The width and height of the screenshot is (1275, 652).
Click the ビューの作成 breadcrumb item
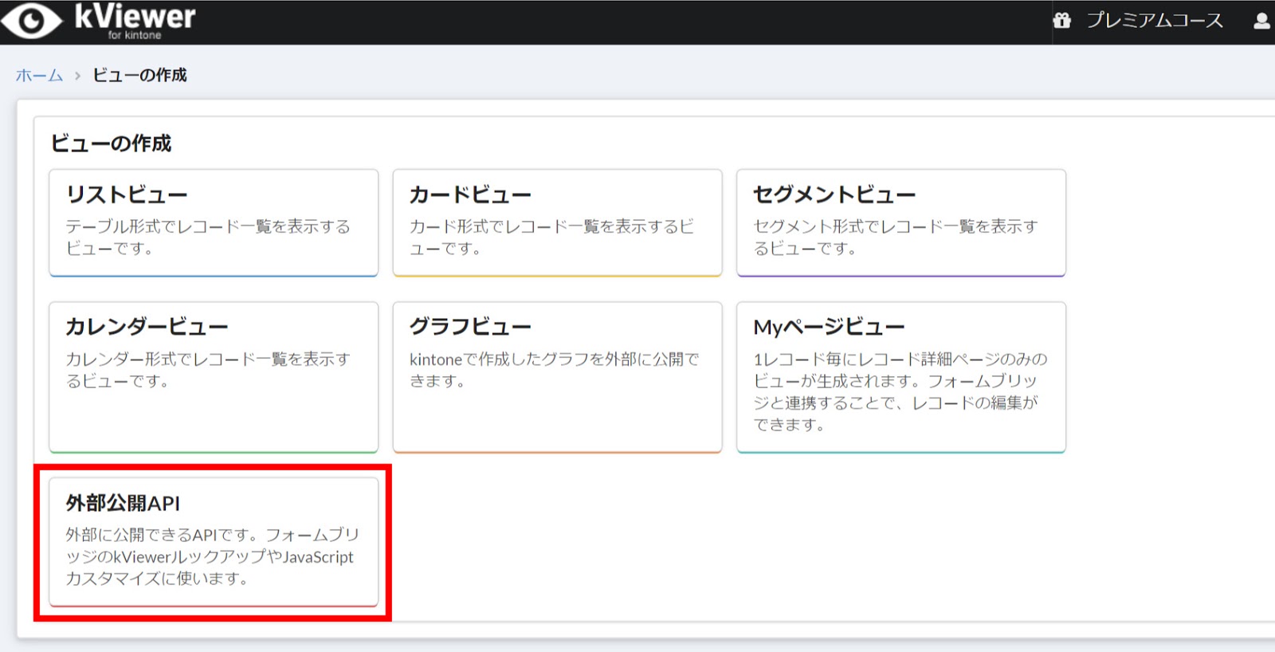(x=139, y=76)
